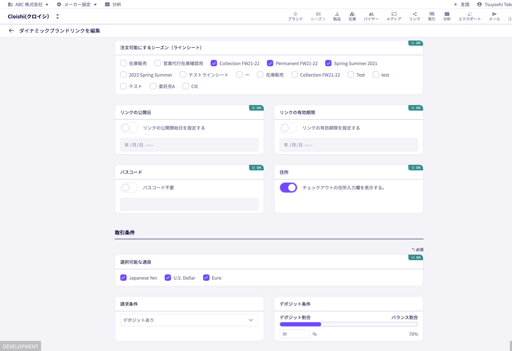Uncheck the U.S. Dollar currency

point(168,278)
